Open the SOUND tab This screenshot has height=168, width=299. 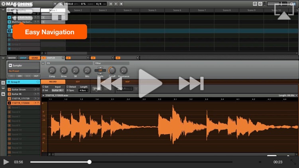tap(35, 58)
